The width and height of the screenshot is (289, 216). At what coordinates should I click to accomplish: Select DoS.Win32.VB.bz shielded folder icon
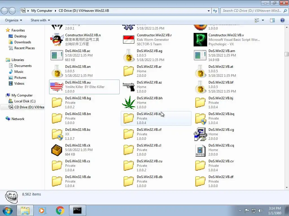pyautogui.click(x=57, y=134)
